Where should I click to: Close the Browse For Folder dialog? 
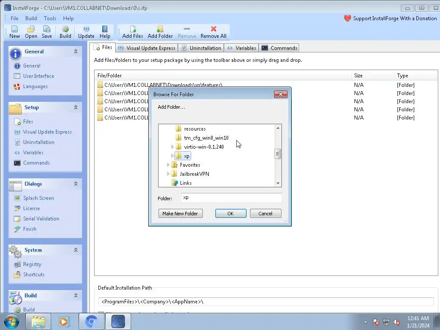click(281, 94)
